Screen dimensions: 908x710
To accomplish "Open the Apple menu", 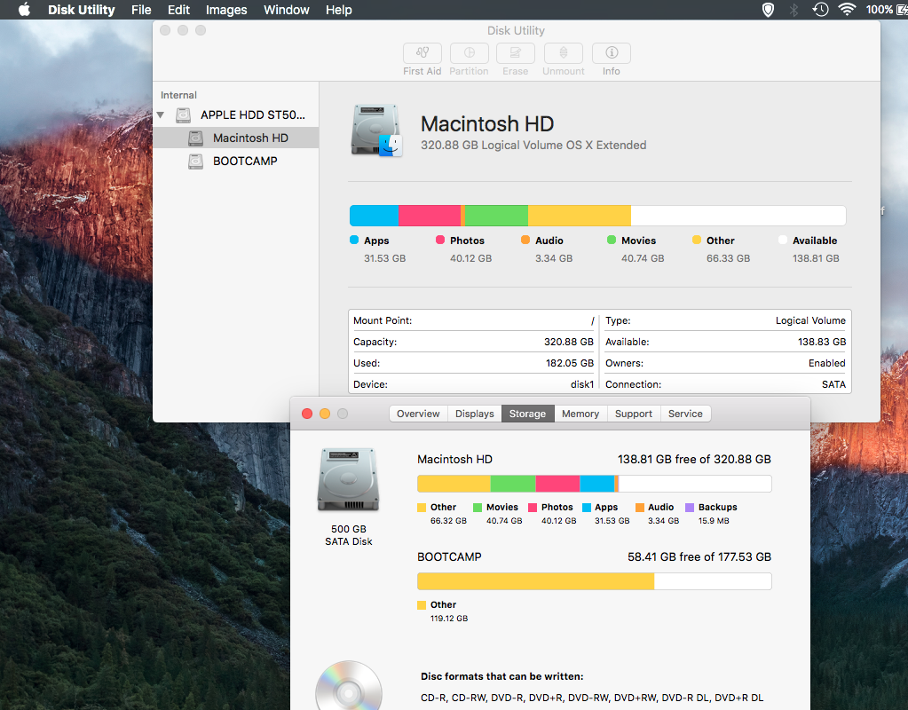I will click(x=24, y=10).
